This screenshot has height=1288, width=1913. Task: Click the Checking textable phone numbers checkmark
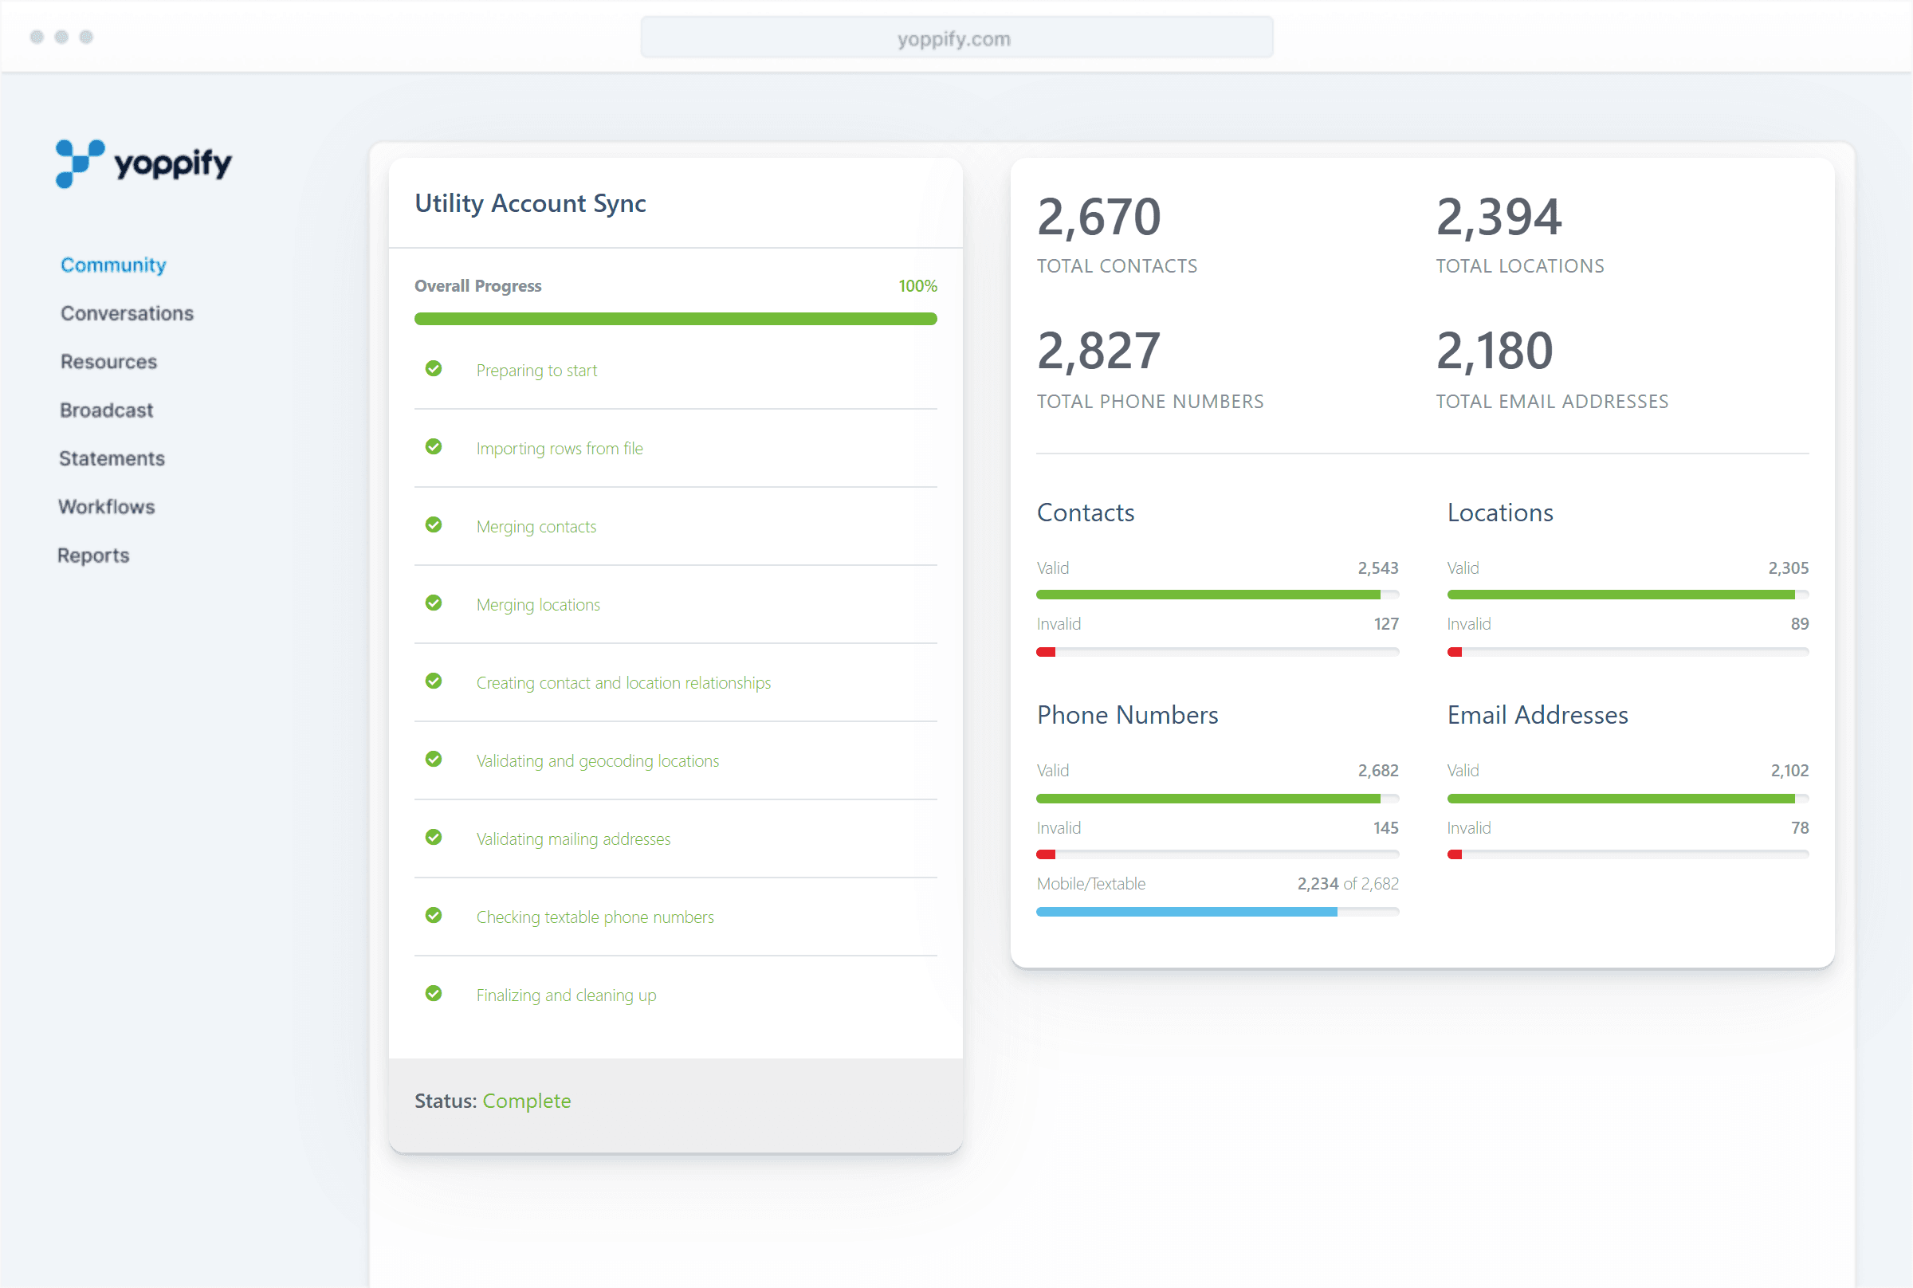pos(434,915)
